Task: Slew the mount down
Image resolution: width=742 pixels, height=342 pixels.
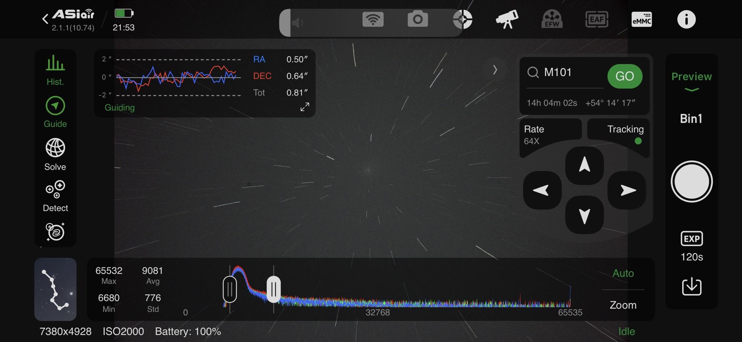Action: (584, 215)
